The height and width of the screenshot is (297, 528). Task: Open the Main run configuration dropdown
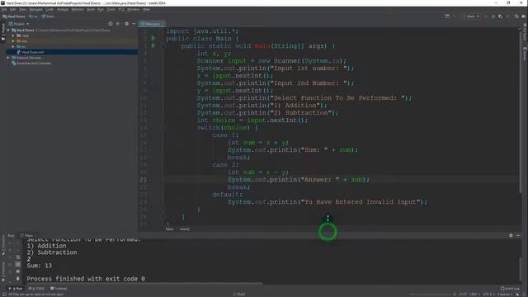point(471,16)
